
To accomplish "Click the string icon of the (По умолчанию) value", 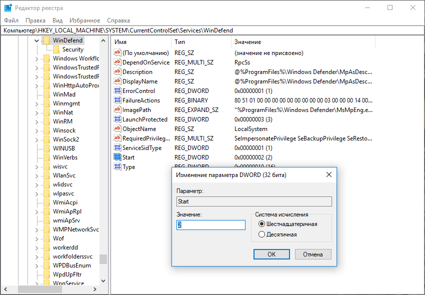I will (117, 52).
